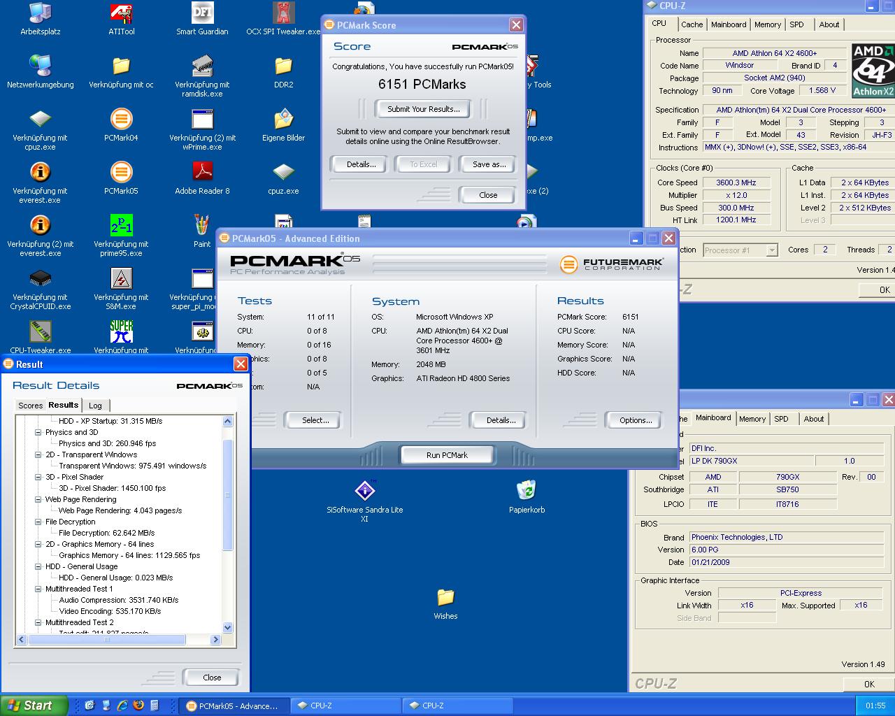Open Mainboard tab in upper CPU-Z window

click(729, 24)
